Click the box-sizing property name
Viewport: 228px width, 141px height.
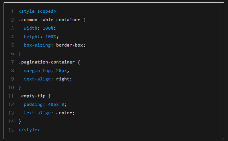(x=37, y=45)
